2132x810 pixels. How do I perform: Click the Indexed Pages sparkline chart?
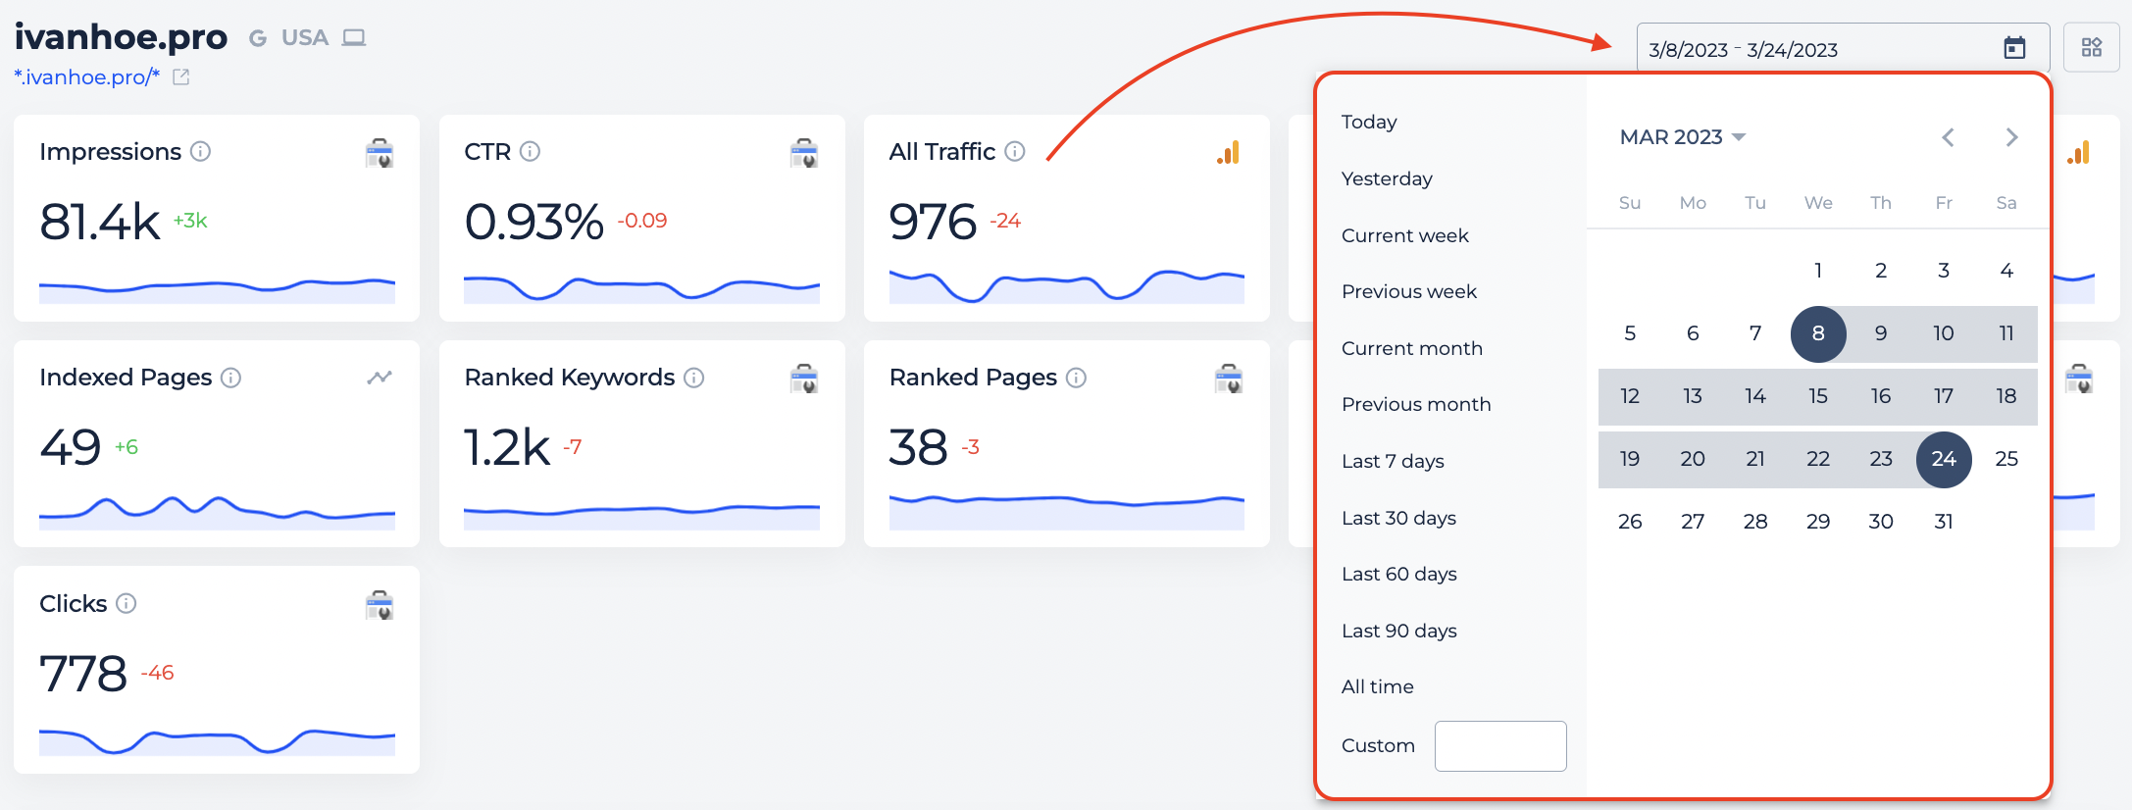point(217,514)
